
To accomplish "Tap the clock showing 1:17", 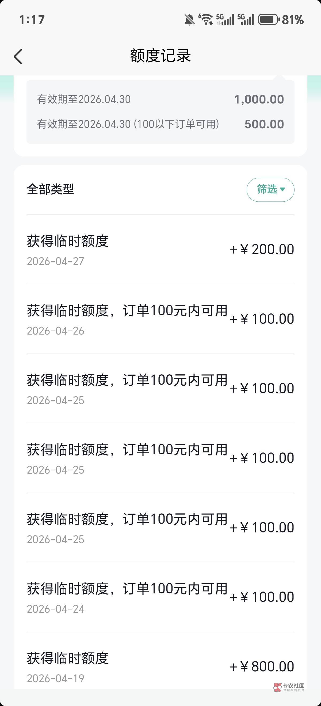I will coord(32,20).
